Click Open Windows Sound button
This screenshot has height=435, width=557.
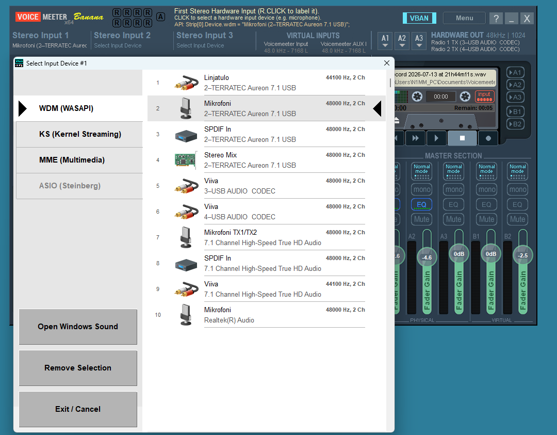pos(78,327)
